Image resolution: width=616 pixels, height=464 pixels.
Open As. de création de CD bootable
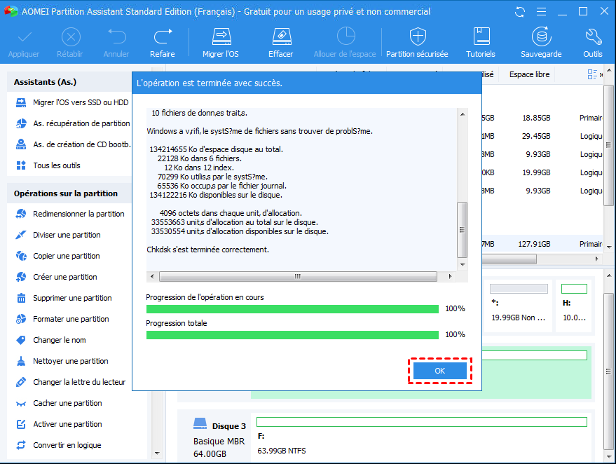click(73, 144)
